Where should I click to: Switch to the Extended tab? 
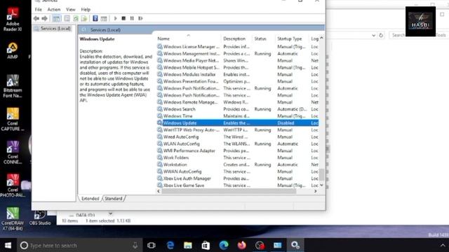[x=91, y=199]
